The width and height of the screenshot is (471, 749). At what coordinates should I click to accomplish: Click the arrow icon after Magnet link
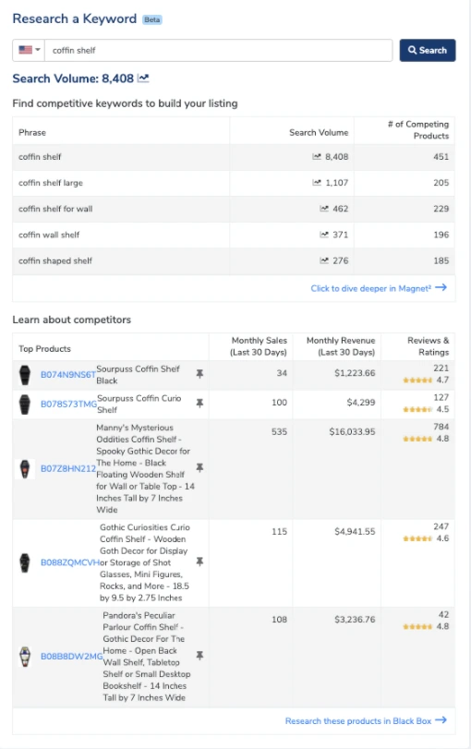coord(441,287)
